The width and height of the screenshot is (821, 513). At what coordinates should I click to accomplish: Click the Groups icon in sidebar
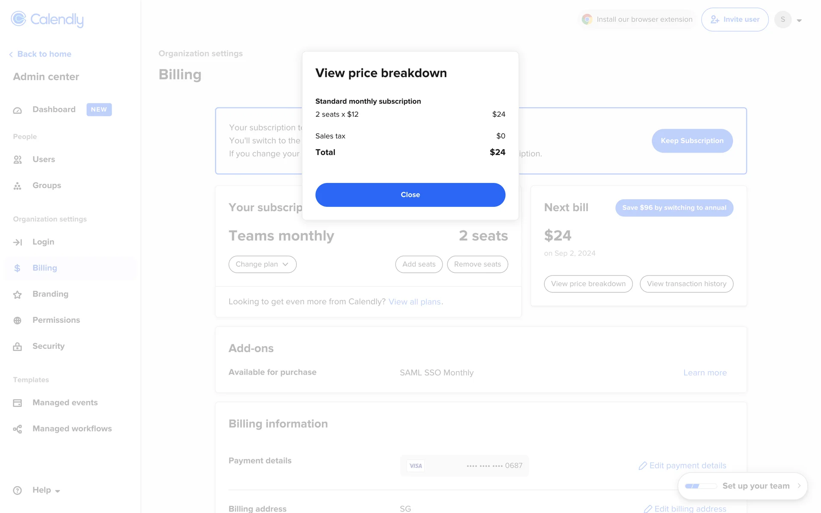(x=18, y=186)
